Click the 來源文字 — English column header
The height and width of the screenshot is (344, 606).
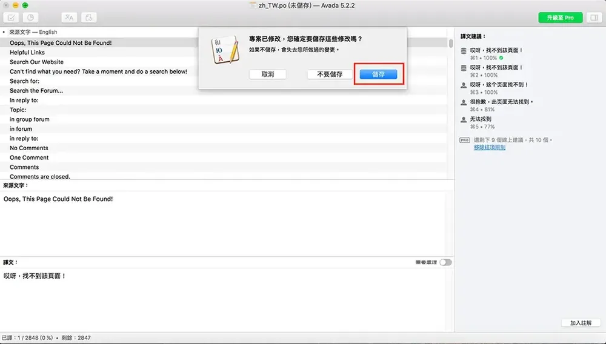[x=33, y=32]
